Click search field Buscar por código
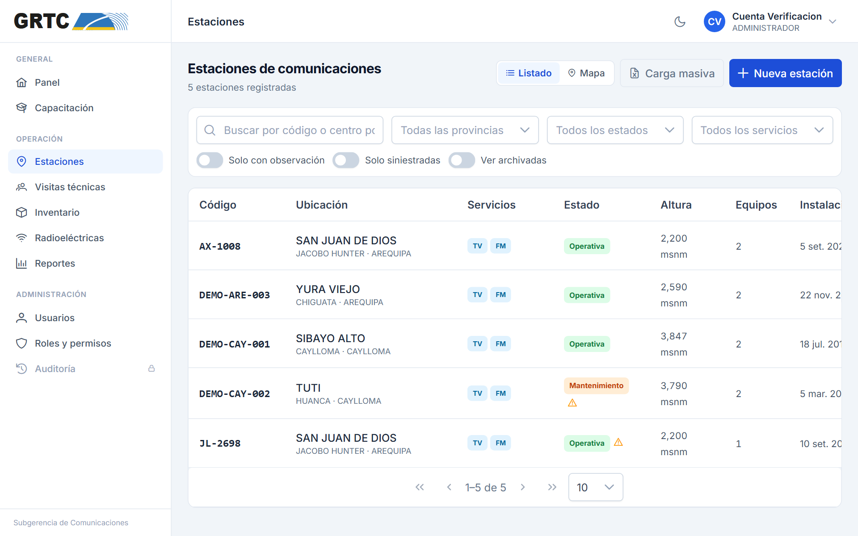 pyautogui.click(x=290, y=130)
